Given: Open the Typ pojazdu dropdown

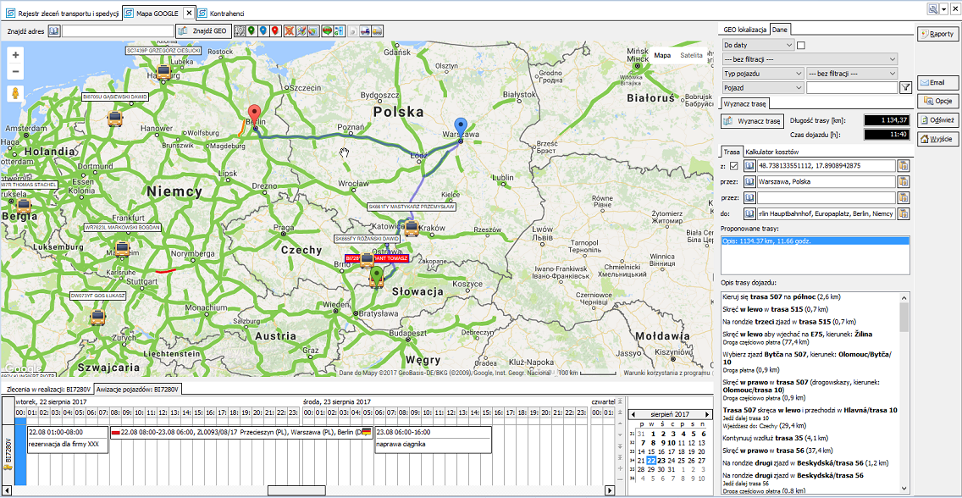Looking at the screenshot, I should (763, 73).
